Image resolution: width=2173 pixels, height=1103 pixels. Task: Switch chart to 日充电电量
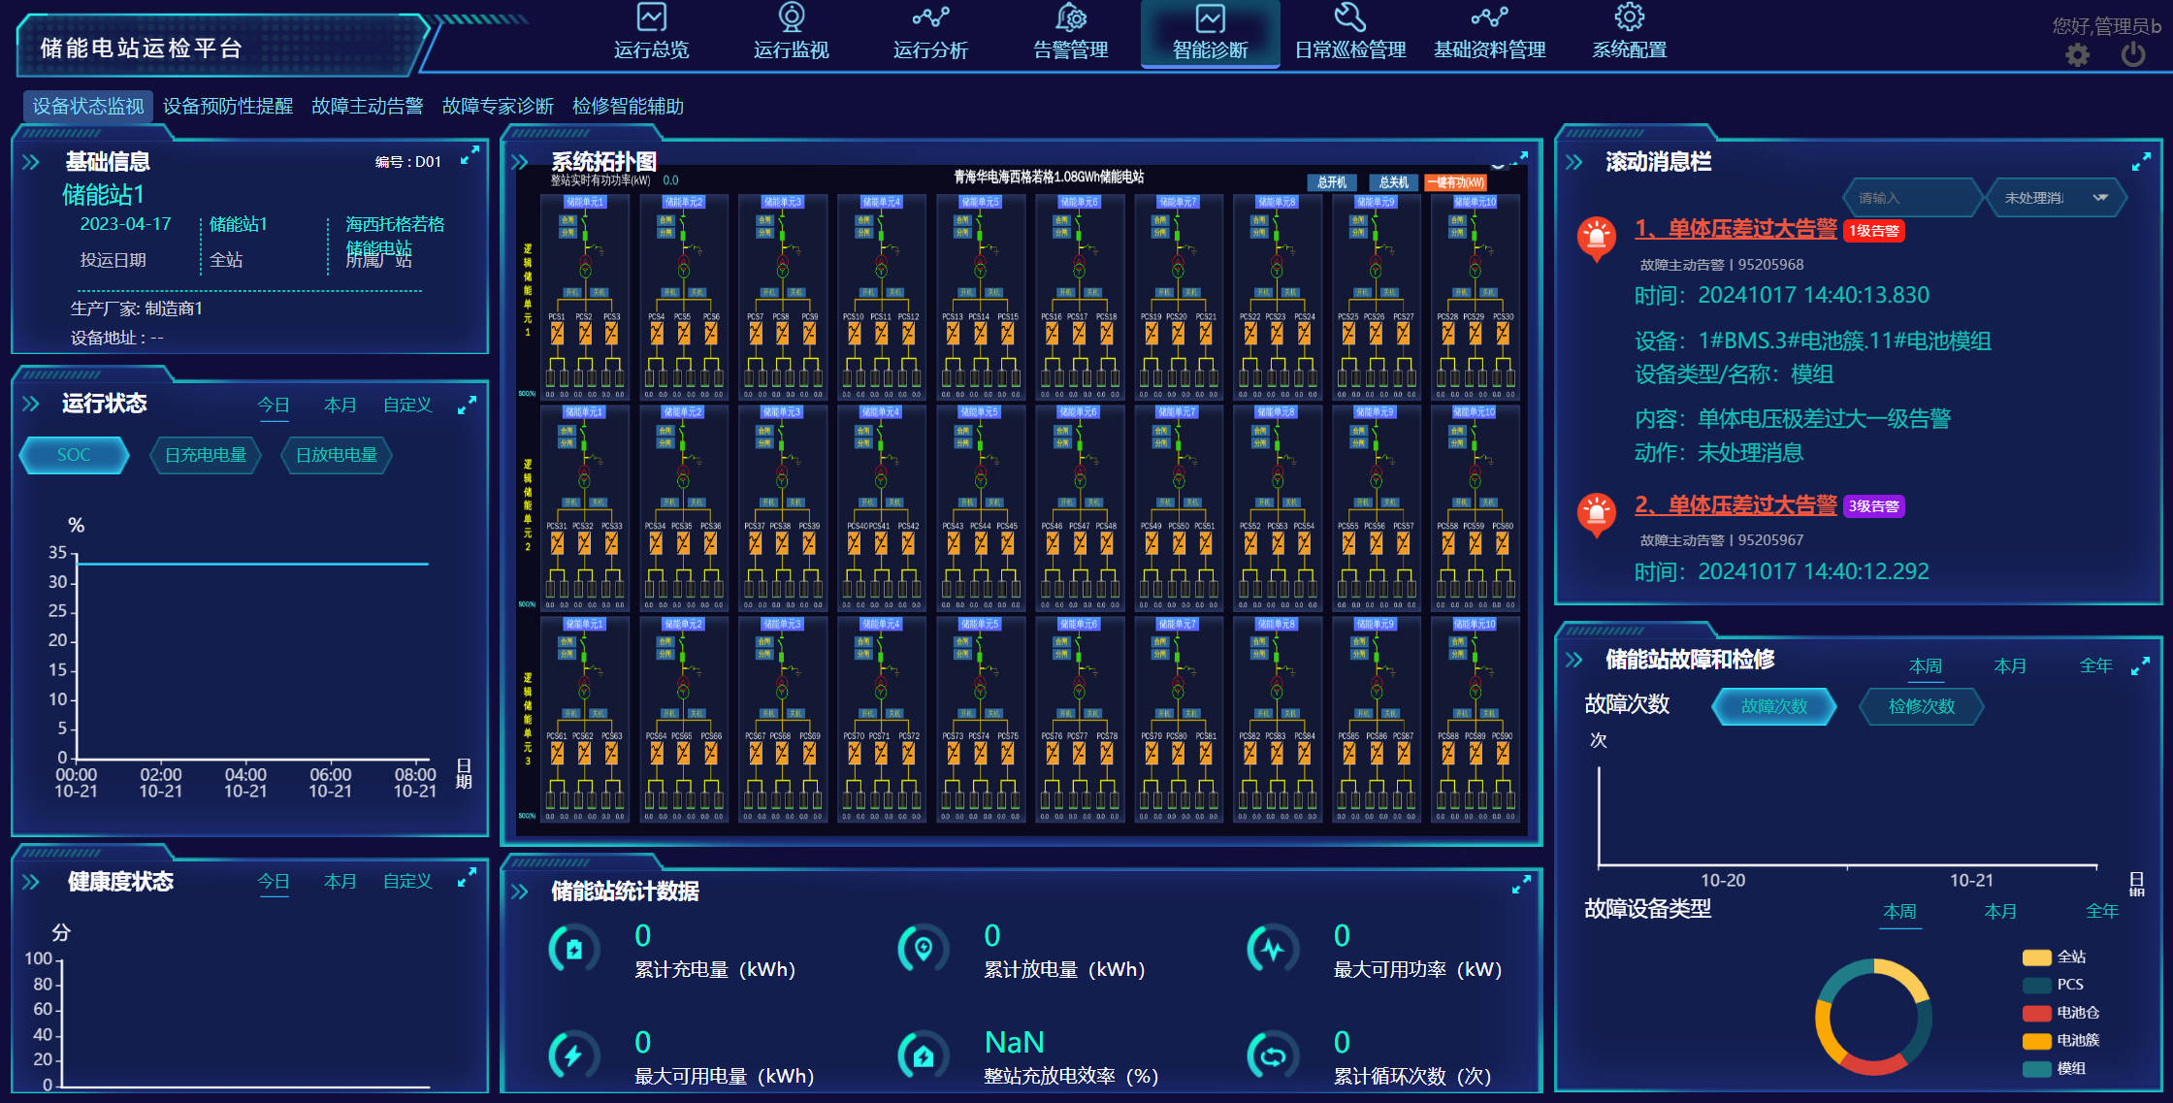click(206, 455)
